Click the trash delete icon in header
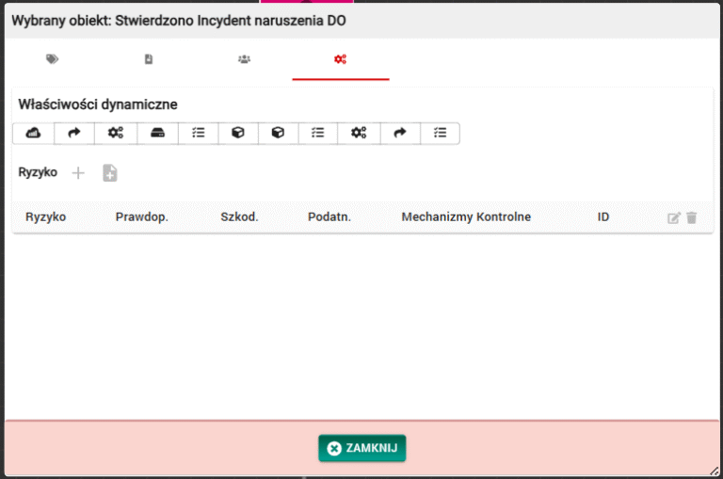This screenshot has height=479, width=723. [x=692, y=217]
